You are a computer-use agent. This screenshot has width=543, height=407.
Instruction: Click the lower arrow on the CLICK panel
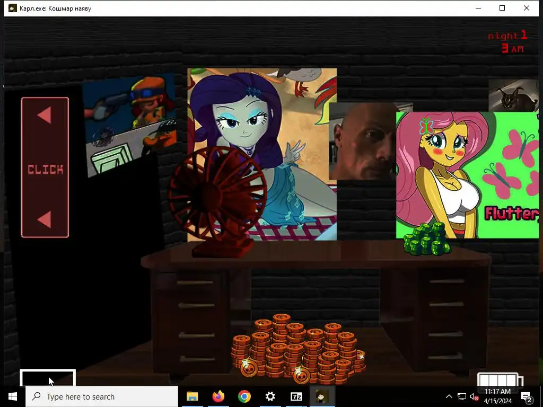[45, 220]
